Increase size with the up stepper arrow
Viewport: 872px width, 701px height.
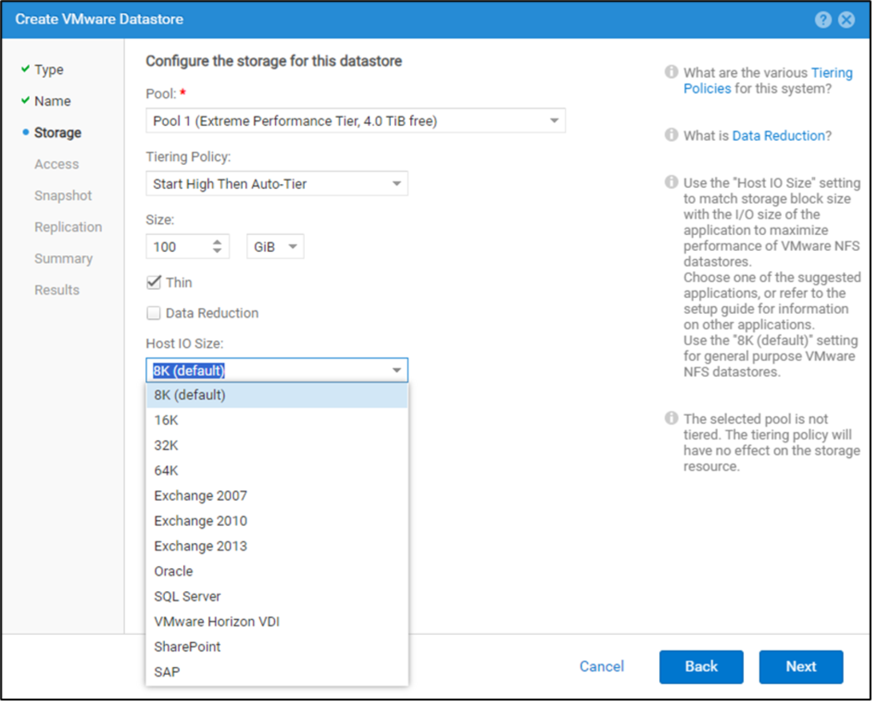tap(217, 242)
